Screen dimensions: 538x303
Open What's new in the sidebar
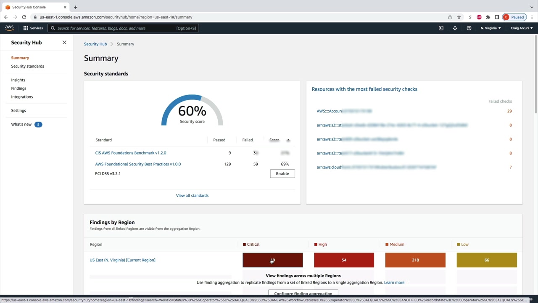point(21,125)
